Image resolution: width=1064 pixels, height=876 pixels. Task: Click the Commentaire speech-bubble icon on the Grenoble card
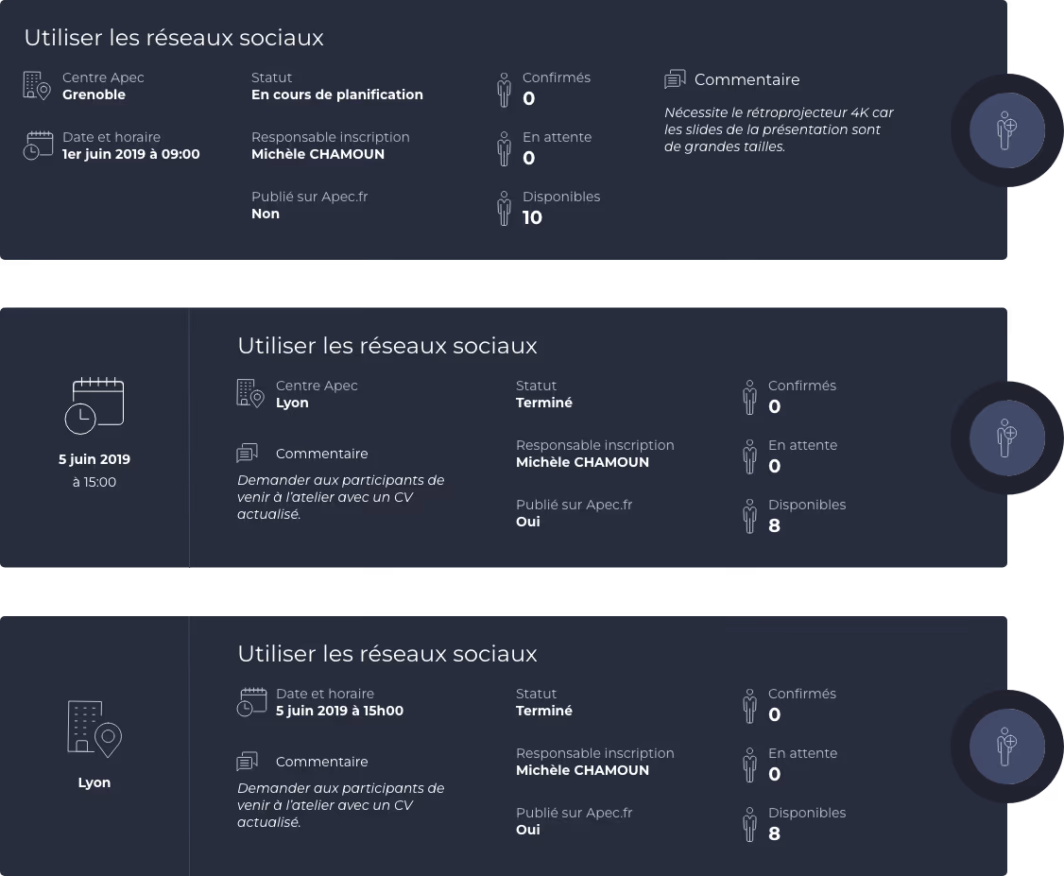click(675, 79)
